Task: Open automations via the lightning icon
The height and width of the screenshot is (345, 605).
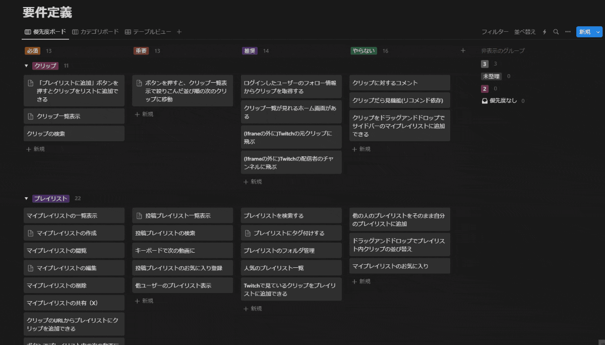Action: pos(545,31)
